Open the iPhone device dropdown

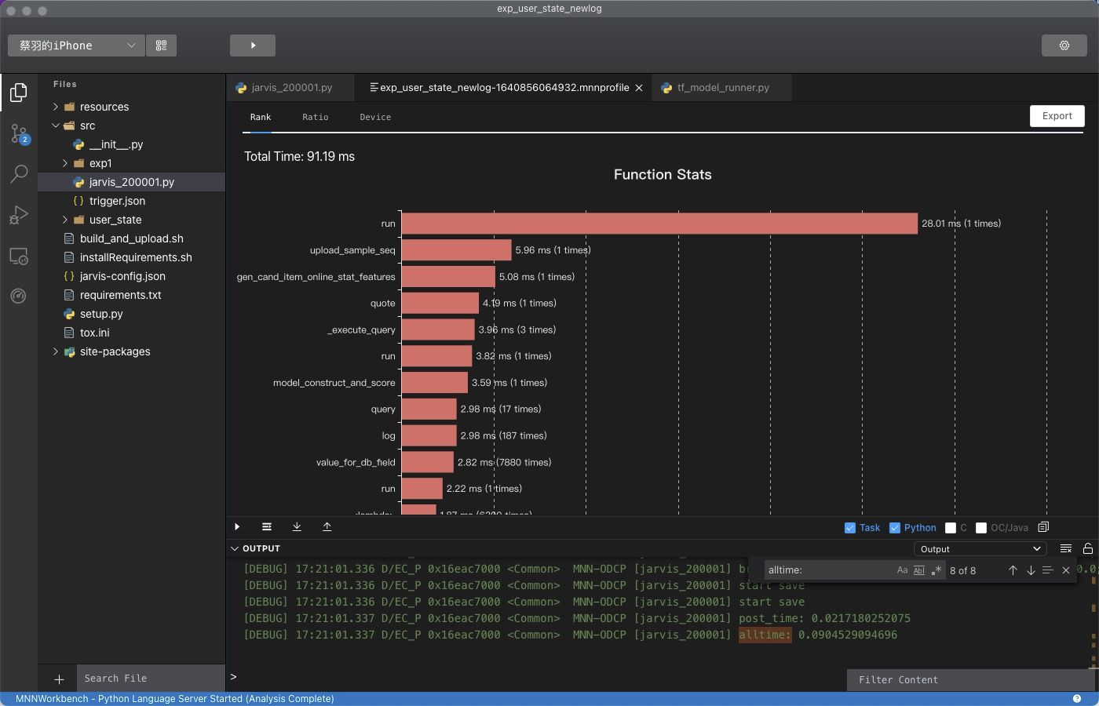click(76, 45)
